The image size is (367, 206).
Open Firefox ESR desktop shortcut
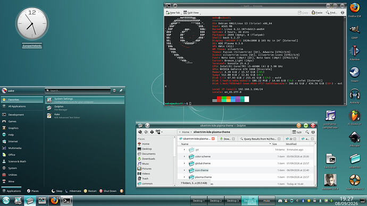tap(355, 8)
